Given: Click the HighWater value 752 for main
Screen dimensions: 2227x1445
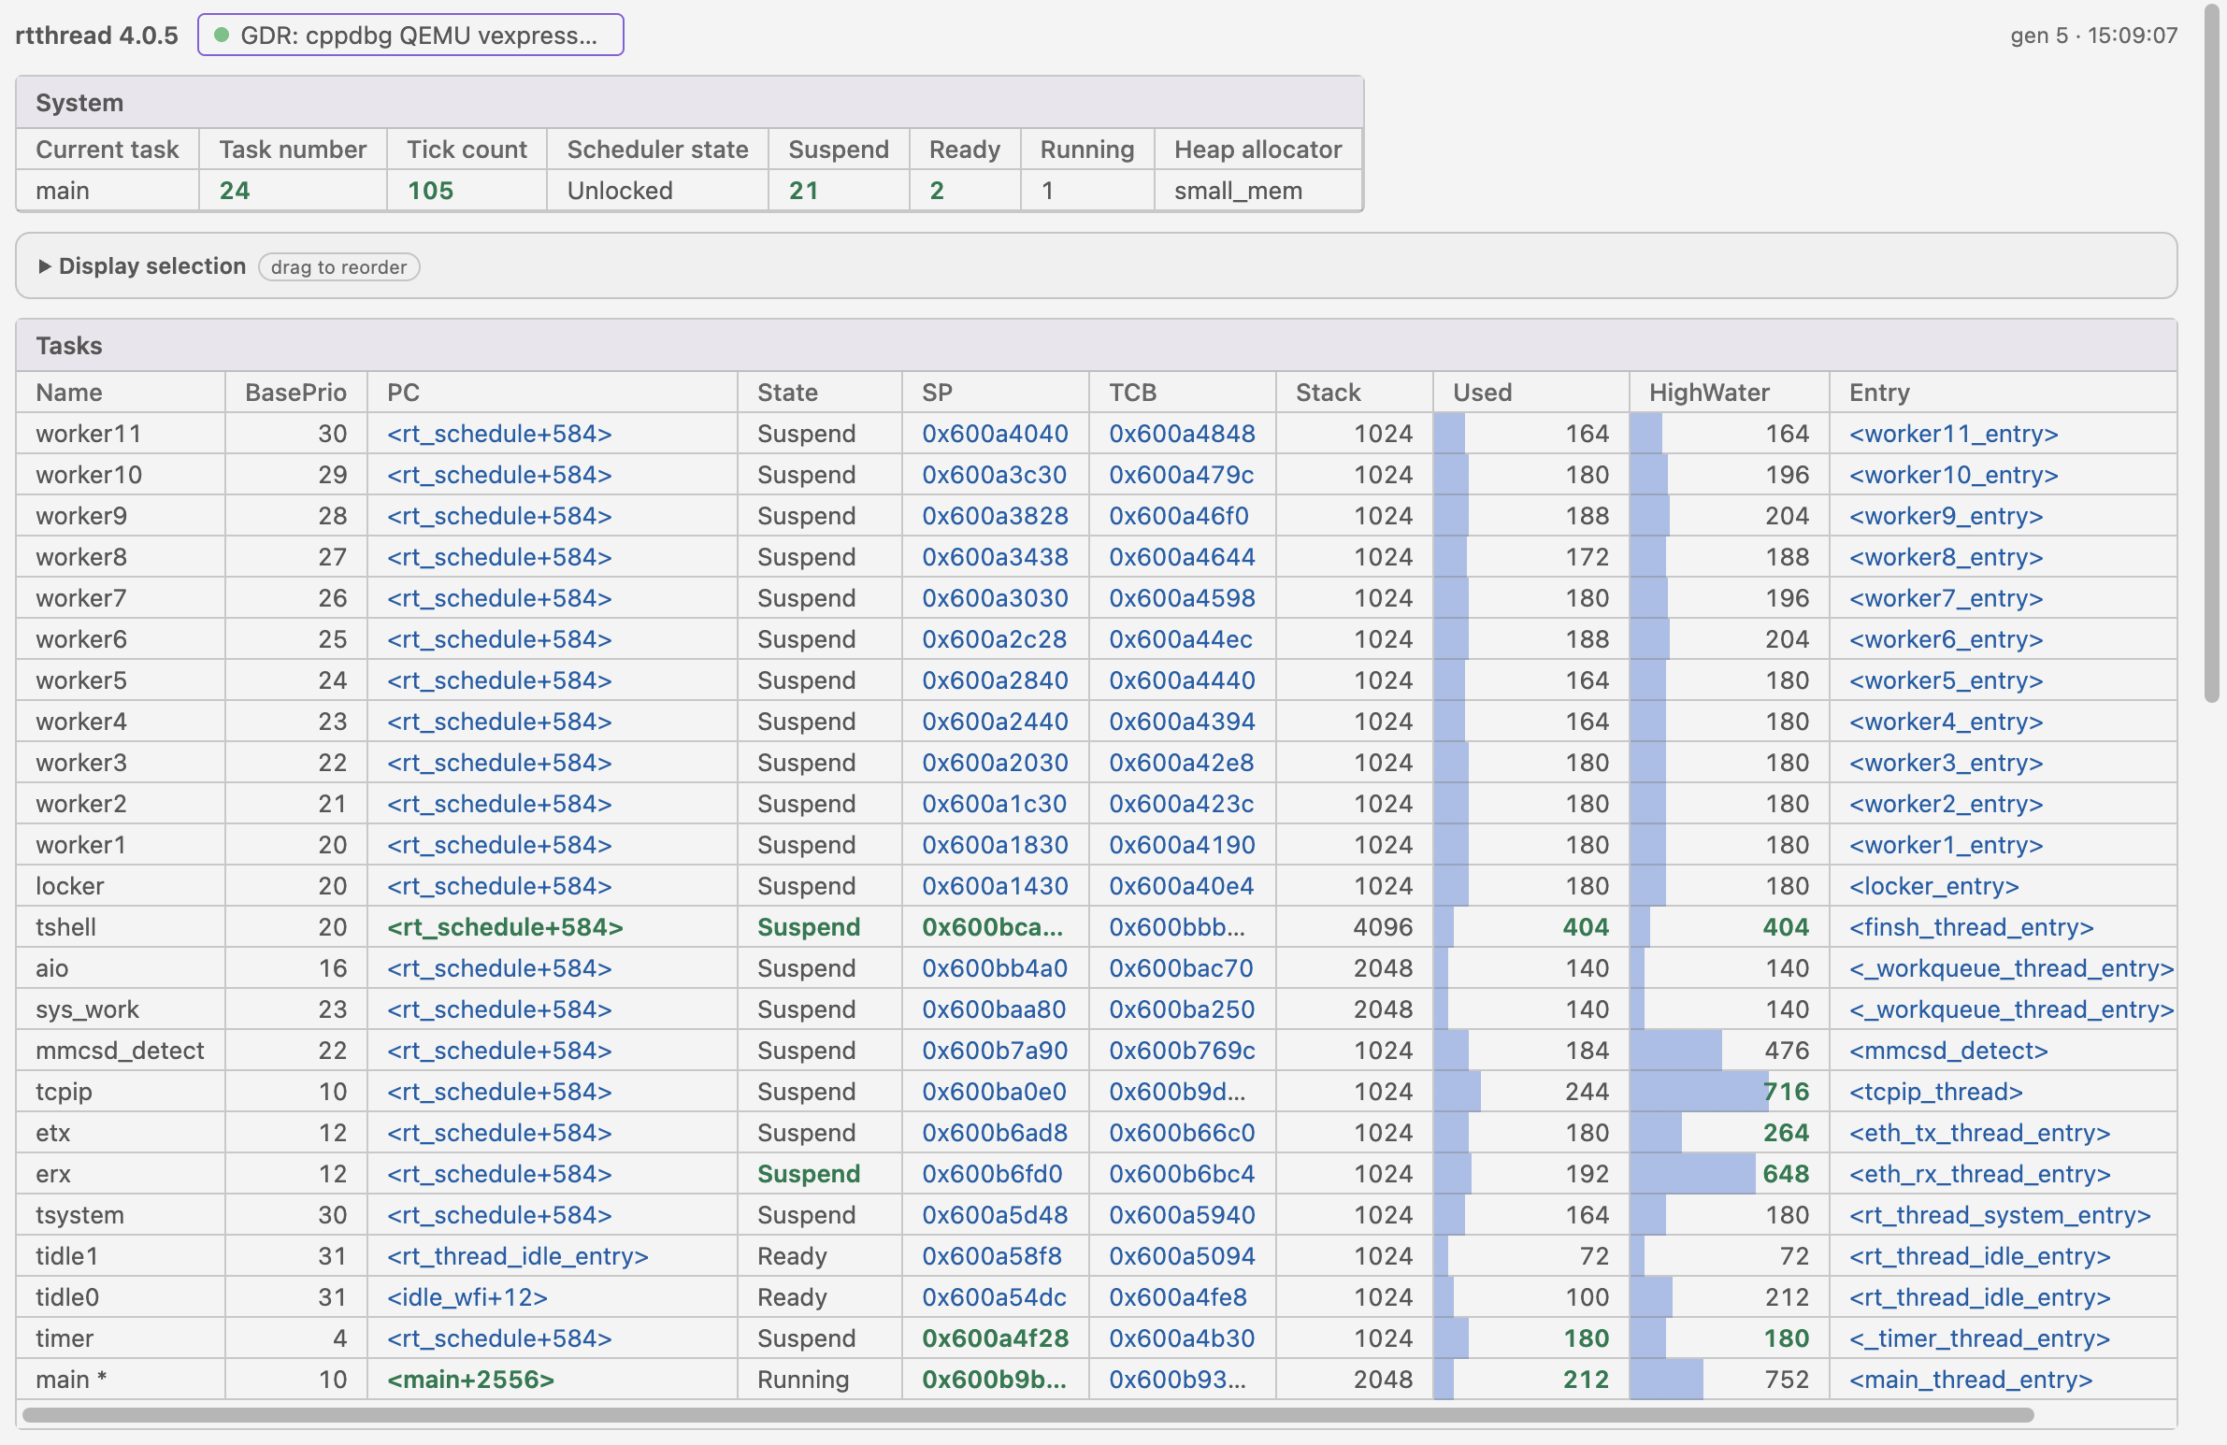Looking at the screenshot, I should pos(1787,1381).
